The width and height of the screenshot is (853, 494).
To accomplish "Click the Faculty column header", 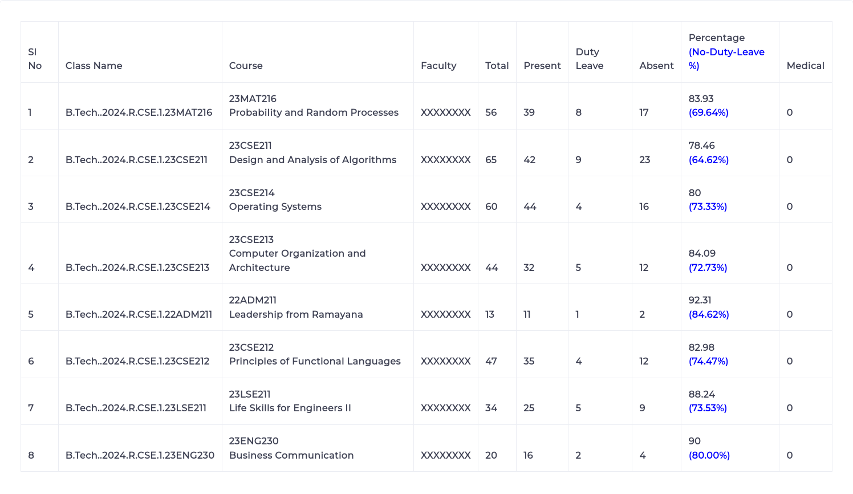I will tap(438, 66).
